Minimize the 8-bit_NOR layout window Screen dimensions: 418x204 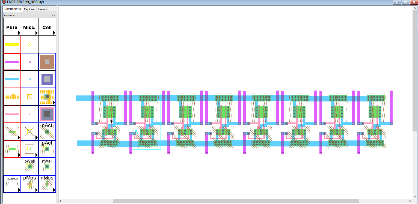(397, 2)
